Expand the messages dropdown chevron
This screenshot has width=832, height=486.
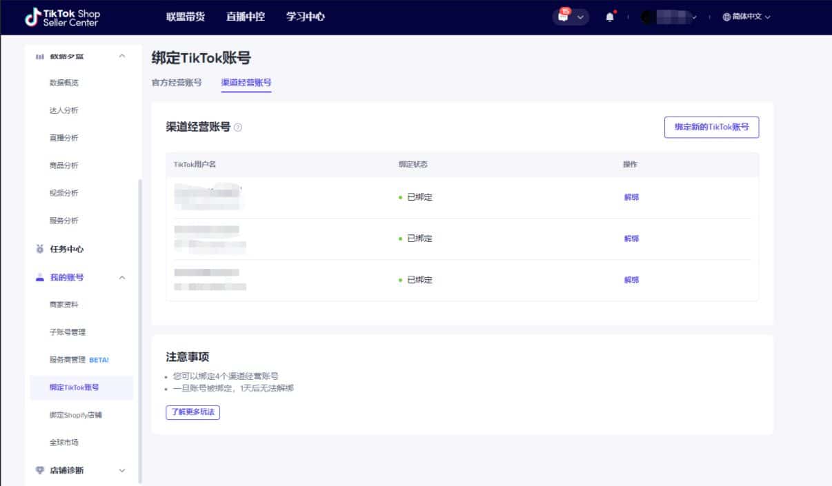581,17
